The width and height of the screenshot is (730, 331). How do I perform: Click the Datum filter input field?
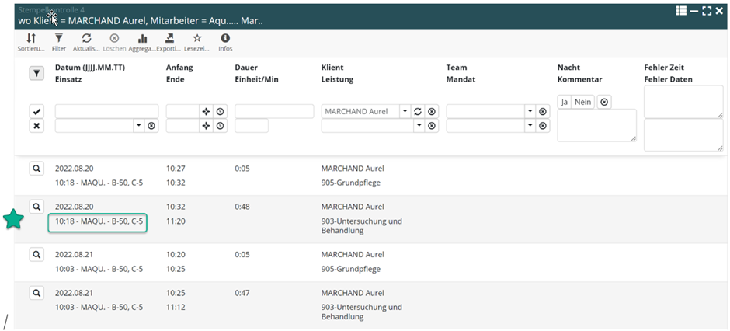click(106, 112)
